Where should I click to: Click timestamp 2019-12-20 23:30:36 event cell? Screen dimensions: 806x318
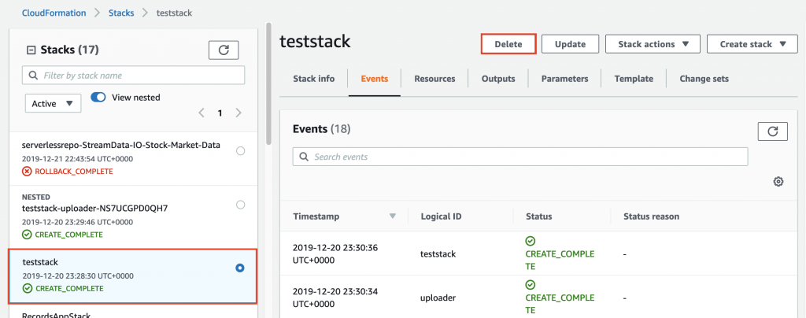(x=335, y=253)
